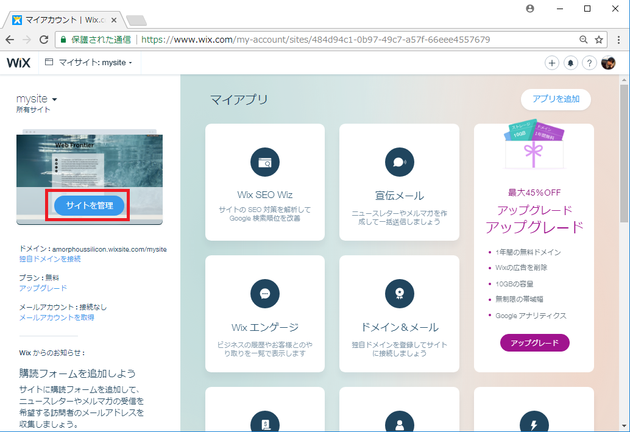The height and width of the screenshot is (432, 630).
Task: Click the scrollbar down arrow
Action: (x=623, y=426)
